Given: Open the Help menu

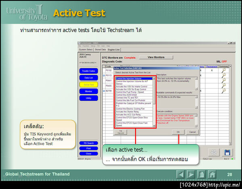Looking at the screenshot, I should tap(108, 46).
